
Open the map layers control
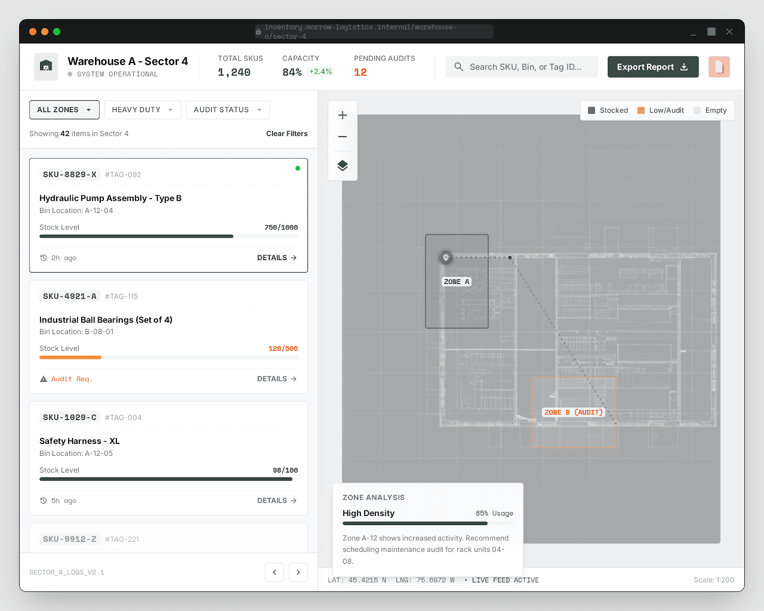(x=342, y=166)
